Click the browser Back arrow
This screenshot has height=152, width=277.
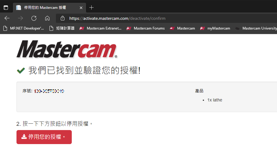tap(7, 18)
